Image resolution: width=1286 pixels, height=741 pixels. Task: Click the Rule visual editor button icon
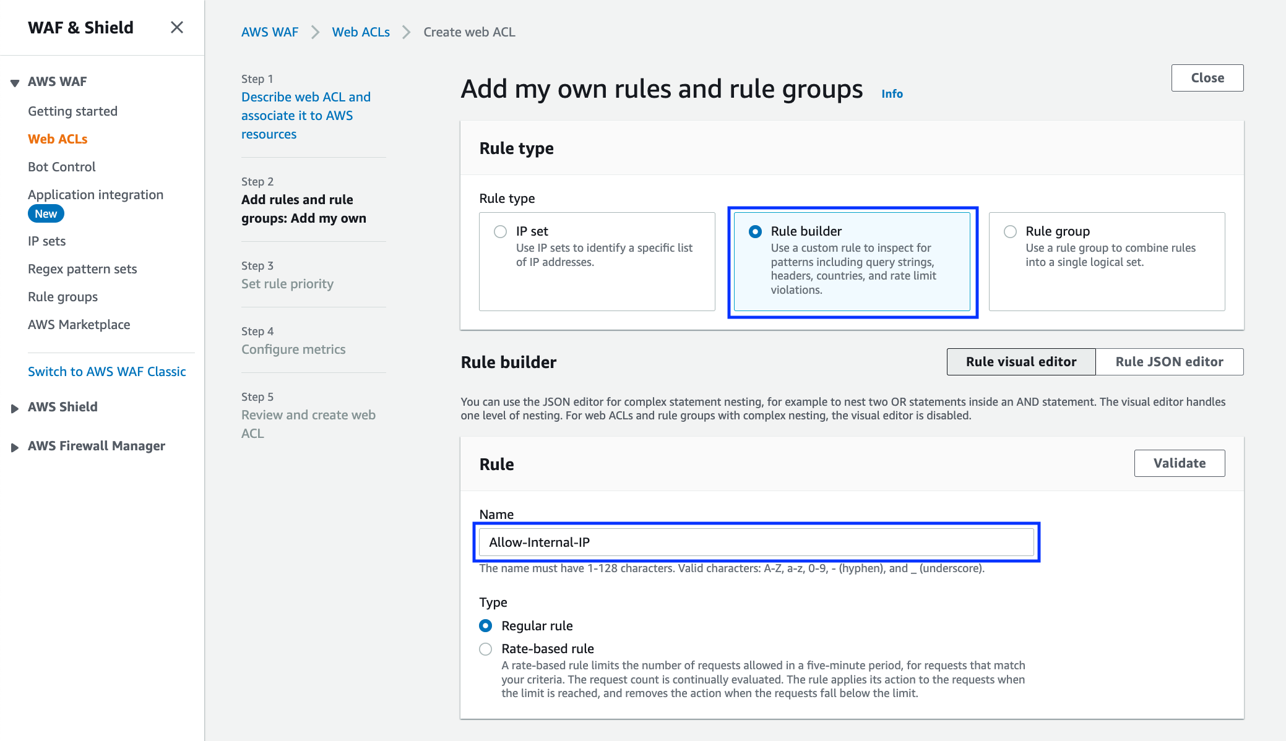[x=1021, y=361]
